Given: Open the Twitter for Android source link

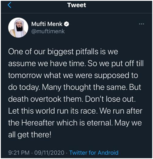Looking at the screenshot, I should 94,152.
